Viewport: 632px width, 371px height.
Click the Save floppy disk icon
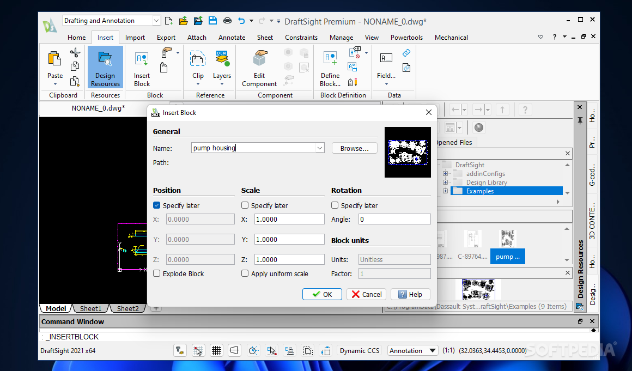click(212, 21)
